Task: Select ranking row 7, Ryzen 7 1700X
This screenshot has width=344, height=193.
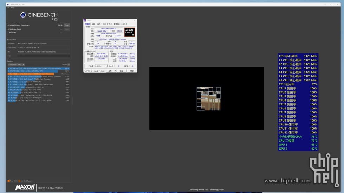Action: pos(39,84)
